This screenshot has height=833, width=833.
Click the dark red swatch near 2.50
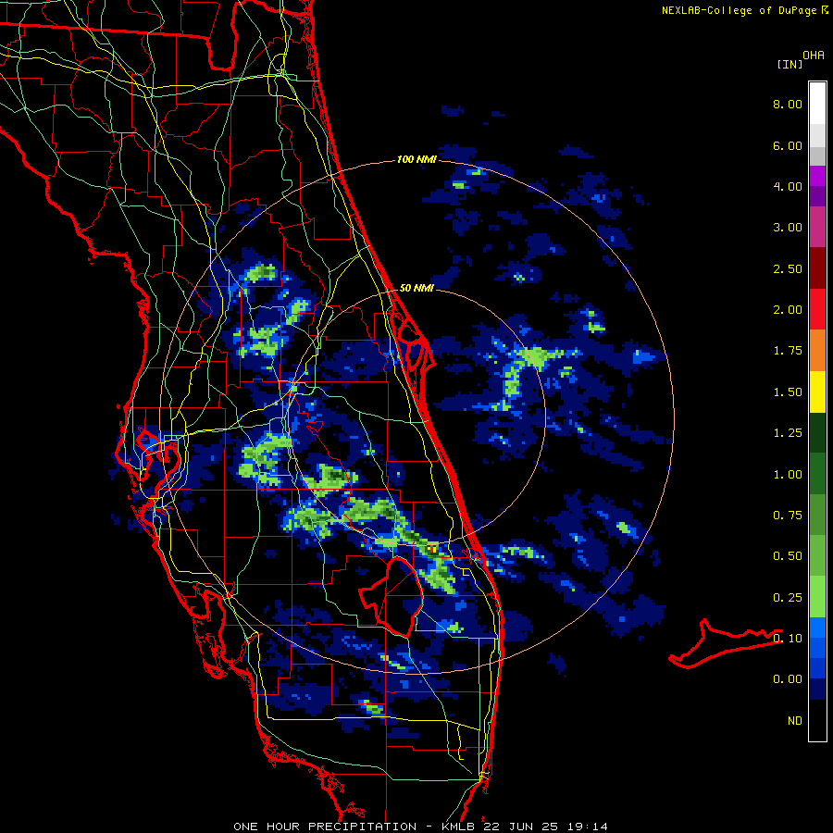pyautogui.click(x=817, y=268)
